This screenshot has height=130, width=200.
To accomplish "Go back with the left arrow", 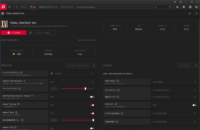I will tap(10, 7).
